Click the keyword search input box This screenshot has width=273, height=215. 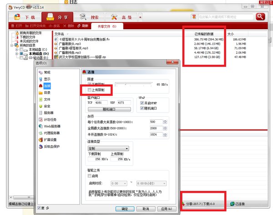coord(226,17)
